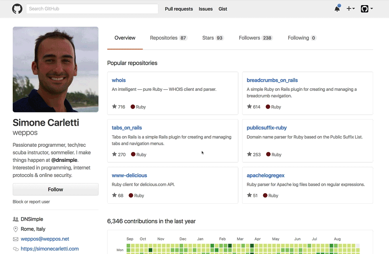This screenshot has width=389, height=254.
Task: Switch to the Repositories tab
Action: pyautogui.click(x=168, y=38)
